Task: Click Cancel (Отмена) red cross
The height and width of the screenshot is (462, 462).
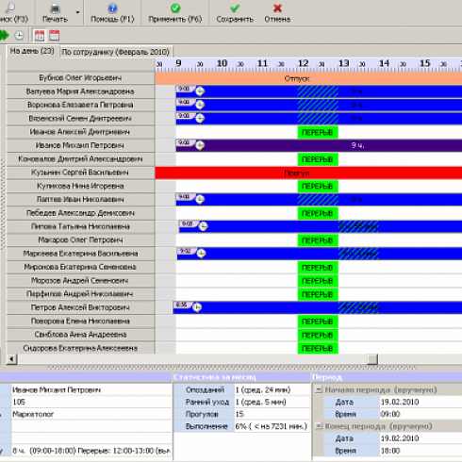Action: point(277,13)
